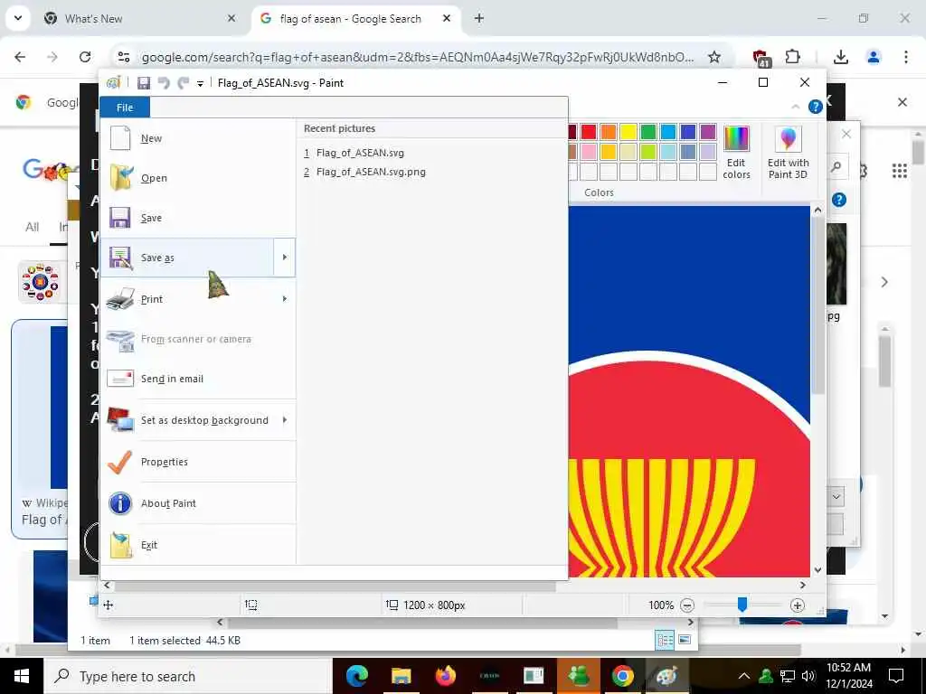Screen dimensions: 926x694
Task: Open Chrome downloads icon
Action: (x=840, y=57)
